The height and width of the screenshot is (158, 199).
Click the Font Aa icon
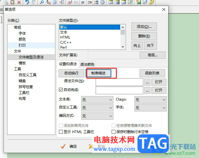pyautogui.click(x=70, y=2)
